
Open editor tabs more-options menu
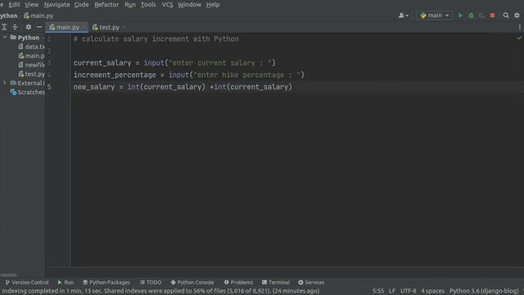pos(519,27)
